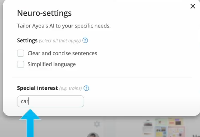Screen dimensions: 200x137
Task: Click the user avatar photo
Action: (x=93, y=135)
